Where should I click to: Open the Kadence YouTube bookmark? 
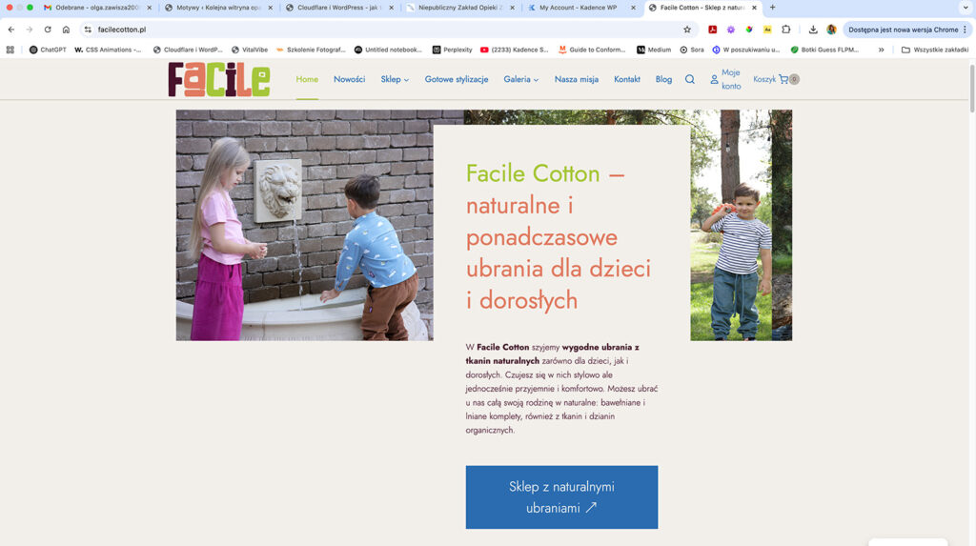pos(514,50)
